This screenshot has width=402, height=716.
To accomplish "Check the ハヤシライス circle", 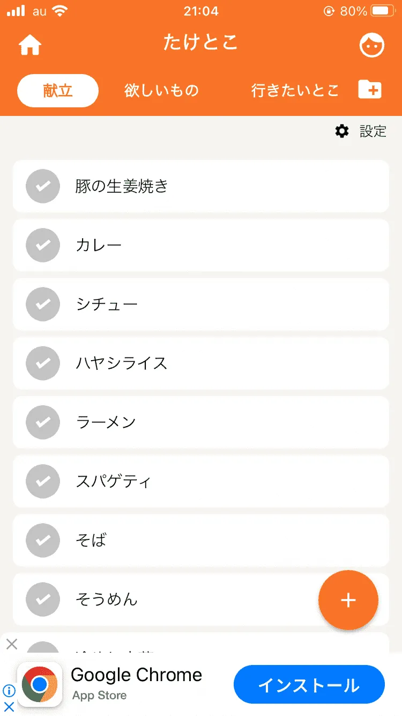I will pyautogui.click(x=43, y=363).
